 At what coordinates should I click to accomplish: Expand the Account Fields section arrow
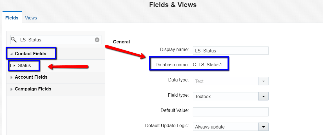[12, 77]
